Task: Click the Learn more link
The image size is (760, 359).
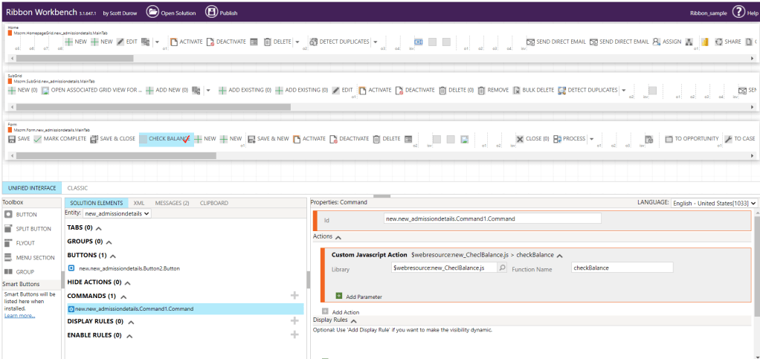Action: pyautogui.click(x=19, y=316)
